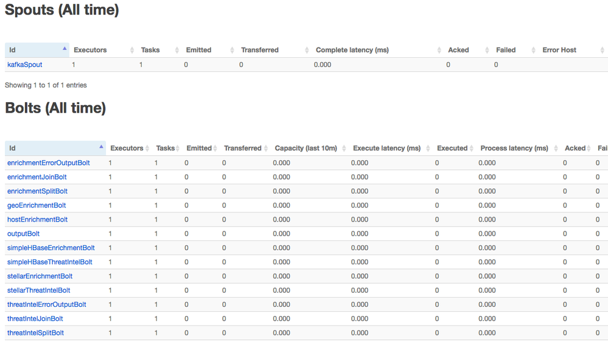Open enrichmentErrorOutputBolt details
Screen dimensions: 608x347
(48, 163)
